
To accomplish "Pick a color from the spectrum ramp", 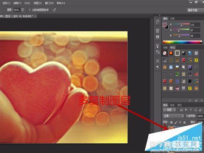I will tap(182, 42).
